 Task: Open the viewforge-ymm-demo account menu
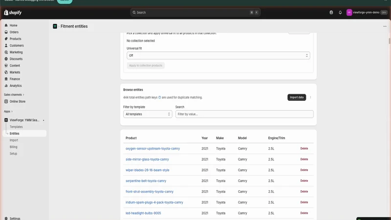[367, 13]
